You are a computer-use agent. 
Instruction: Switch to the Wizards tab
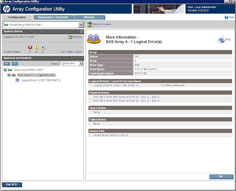(x=89, y=17)
